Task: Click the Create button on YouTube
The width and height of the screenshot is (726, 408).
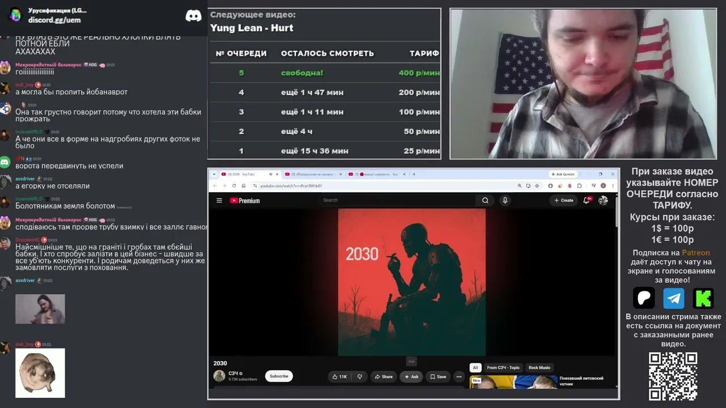Action: 564,201
